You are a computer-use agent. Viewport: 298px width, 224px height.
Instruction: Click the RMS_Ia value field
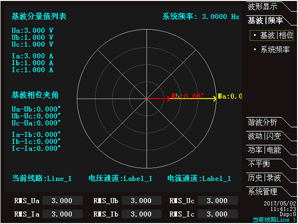(x=62, y=214)
